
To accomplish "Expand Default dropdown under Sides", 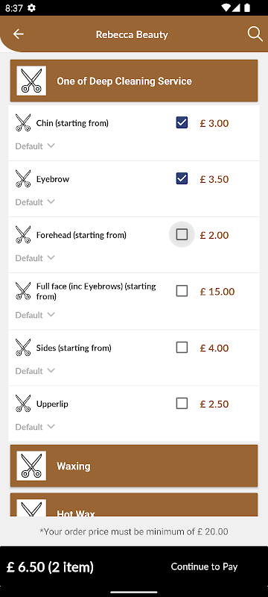I will pyautogui.click(x=35, y=371).
